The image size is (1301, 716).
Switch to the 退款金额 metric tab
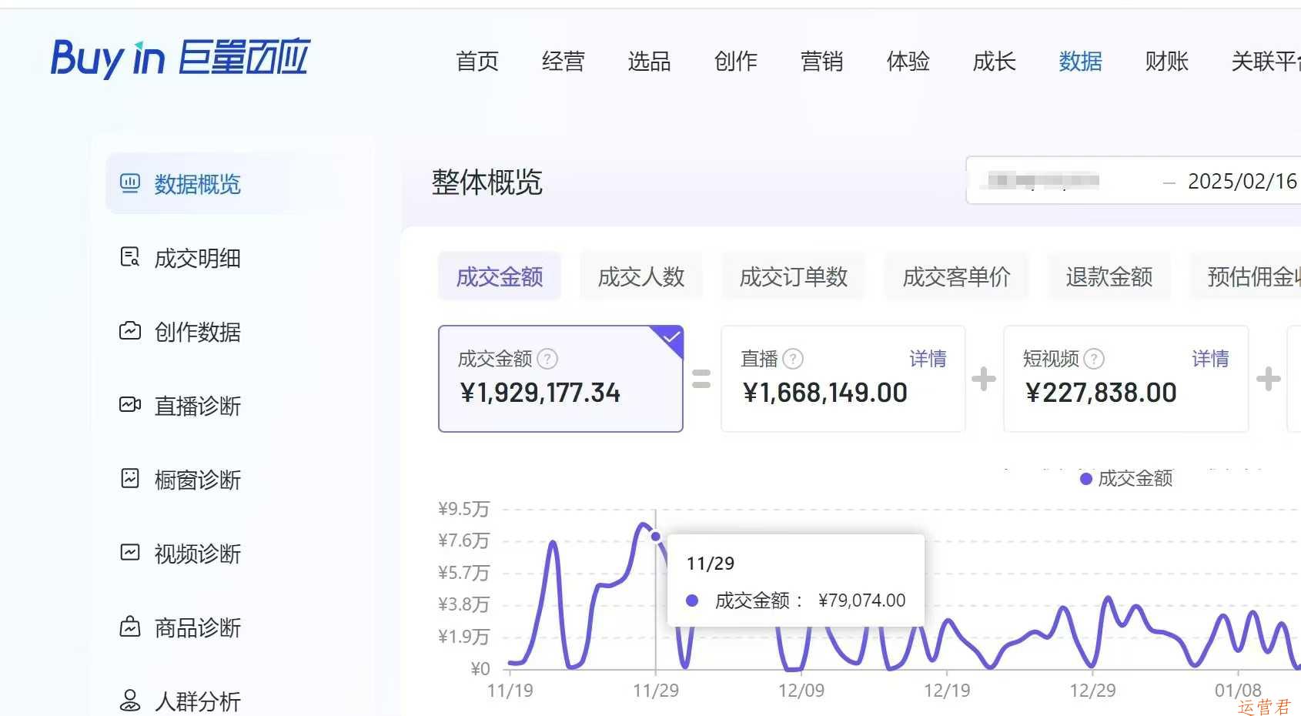tap(1109, 276)
